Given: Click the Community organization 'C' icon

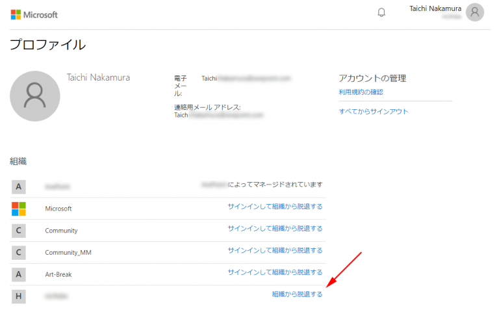Looking at the screenshot, I should coord(19,231).
